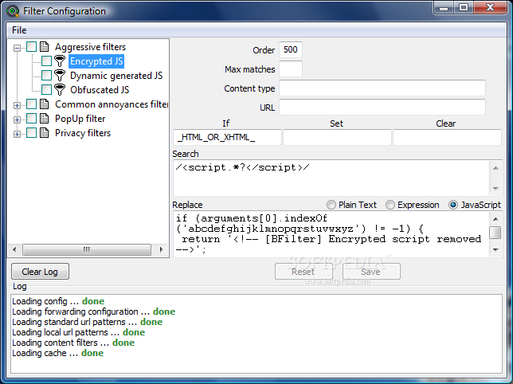Select the Aggressive filters tree item
This screenshot has width=513, height=384.
point(90,47)
